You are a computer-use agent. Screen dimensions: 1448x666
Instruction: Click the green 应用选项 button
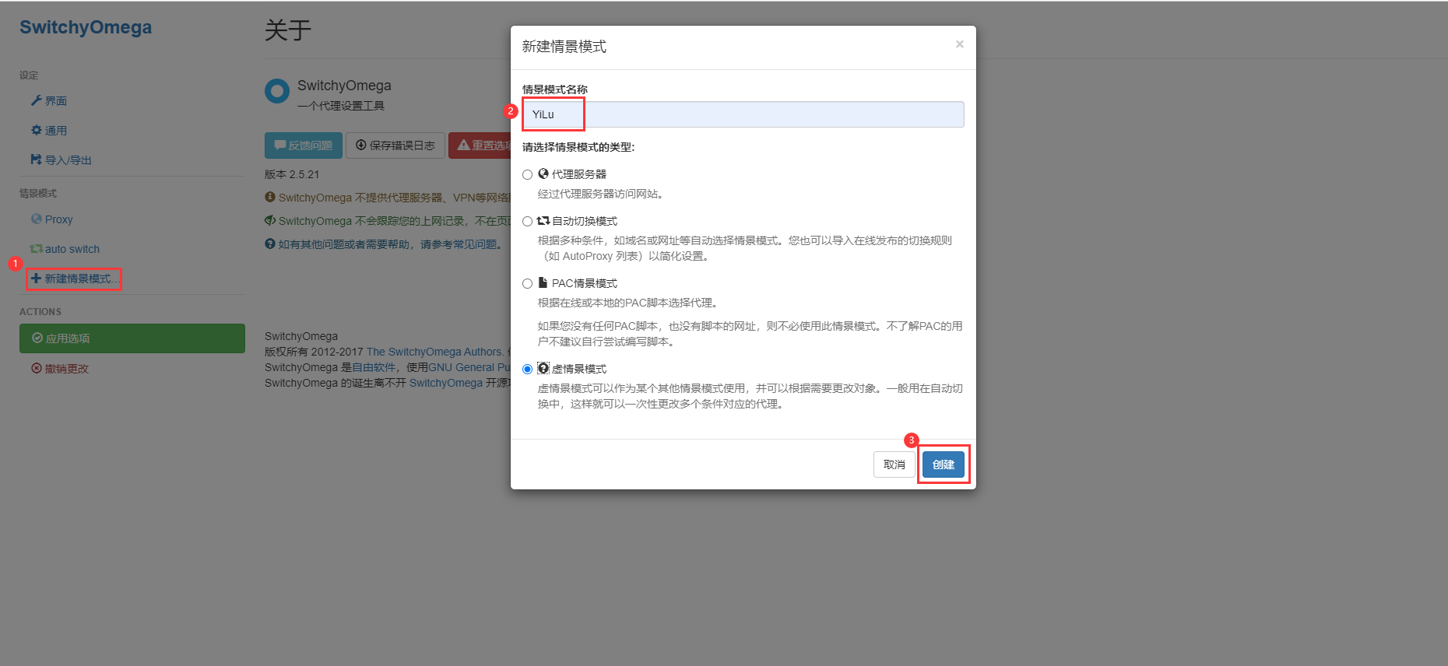pyautogui.click(x=132, y=338)
